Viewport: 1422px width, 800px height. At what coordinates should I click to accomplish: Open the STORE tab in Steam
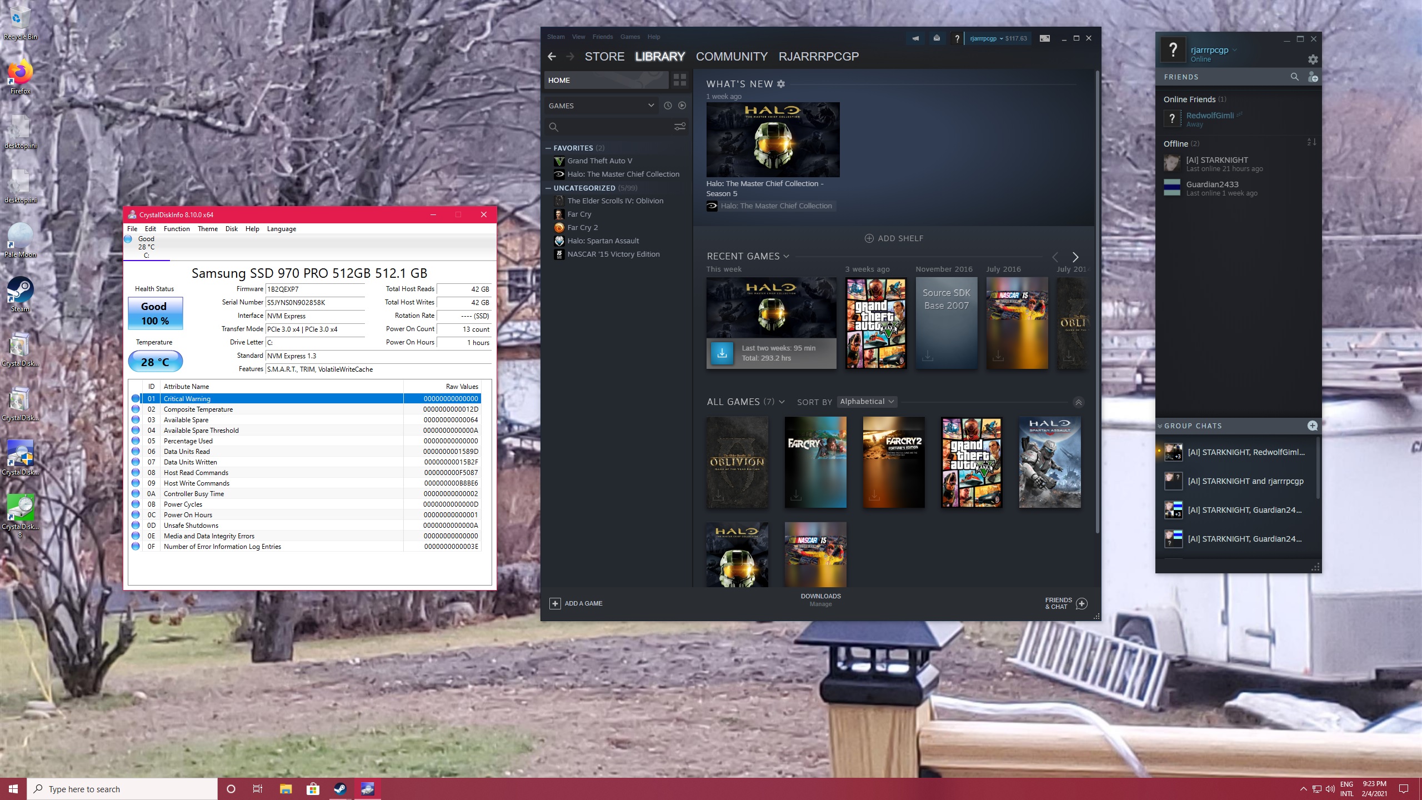[x=604, y=56]
